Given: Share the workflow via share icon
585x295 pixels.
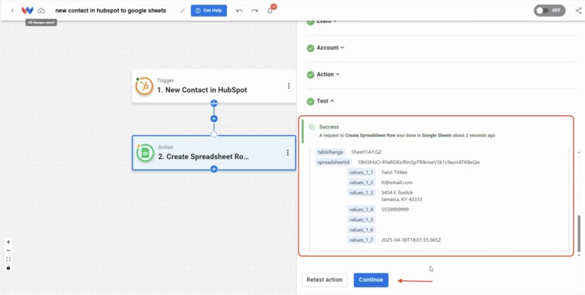Looking at the screenshot, I should (x=578, y=10).
